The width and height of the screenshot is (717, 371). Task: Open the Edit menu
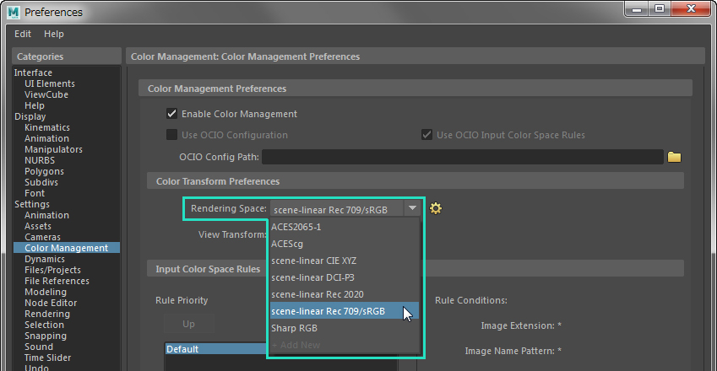(x=23, y=34)
